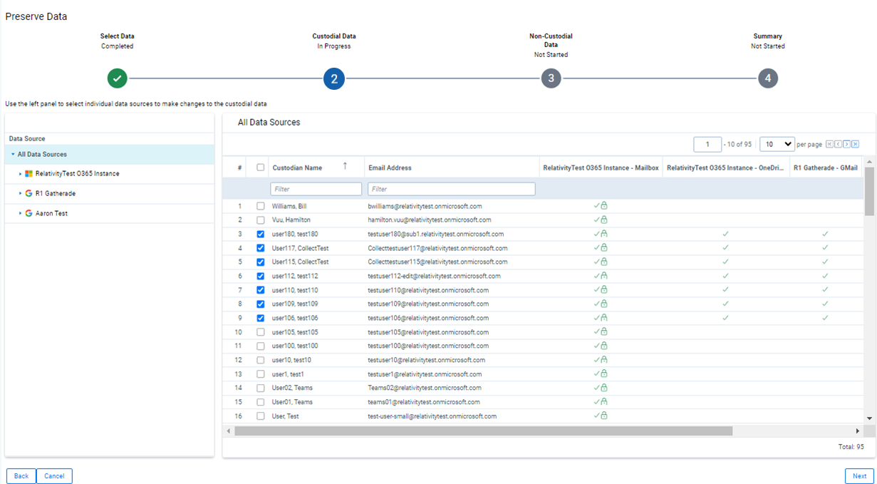Screen dimensions: 877x484
Task: Click the OneDrive checkmark for user180, test180
Action: 725,234
